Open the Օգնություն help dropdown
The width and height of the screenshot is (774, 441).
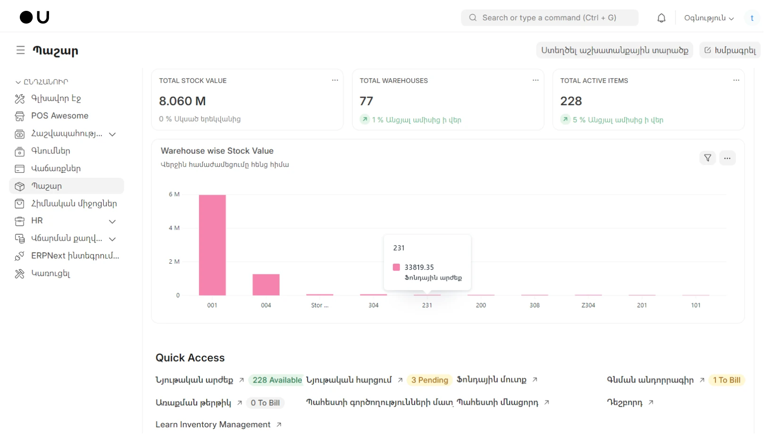tap(709, 18)
